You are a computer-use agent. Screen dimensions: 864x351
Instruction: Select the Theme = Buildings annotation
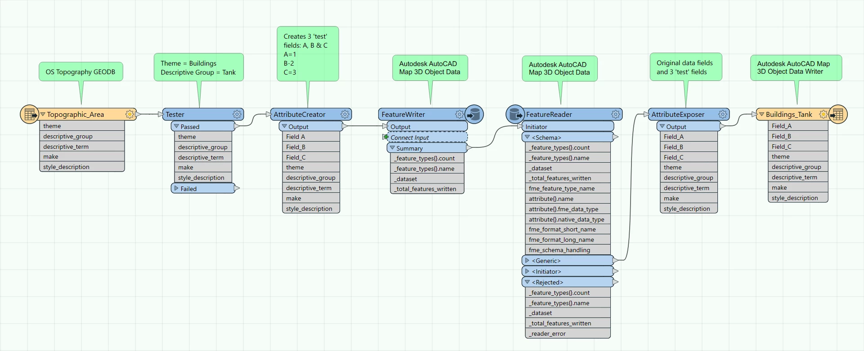tap(199, 67)
